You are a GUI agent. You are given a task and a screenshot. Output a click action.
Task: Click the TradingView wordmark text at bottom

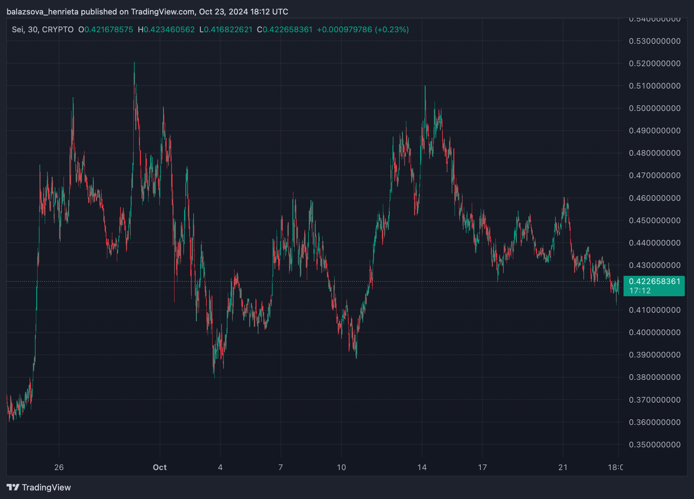pos(46,487)
